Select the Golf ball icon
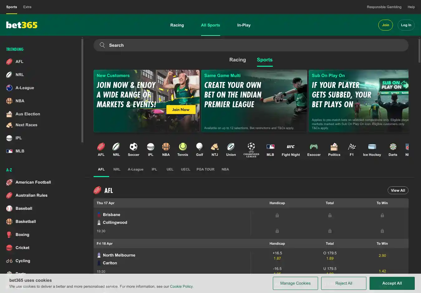The image size is (421, 293). tap(200, 147)
